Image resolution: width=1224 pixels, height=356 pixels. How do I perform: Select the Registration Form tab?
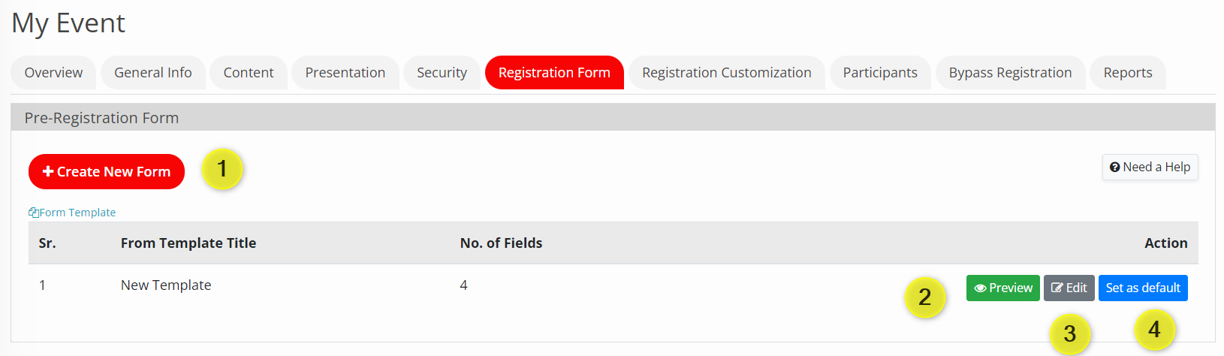554,73
